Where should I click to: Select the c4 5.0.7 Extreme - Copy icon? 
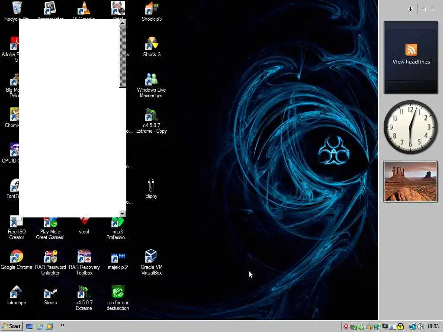151,121
